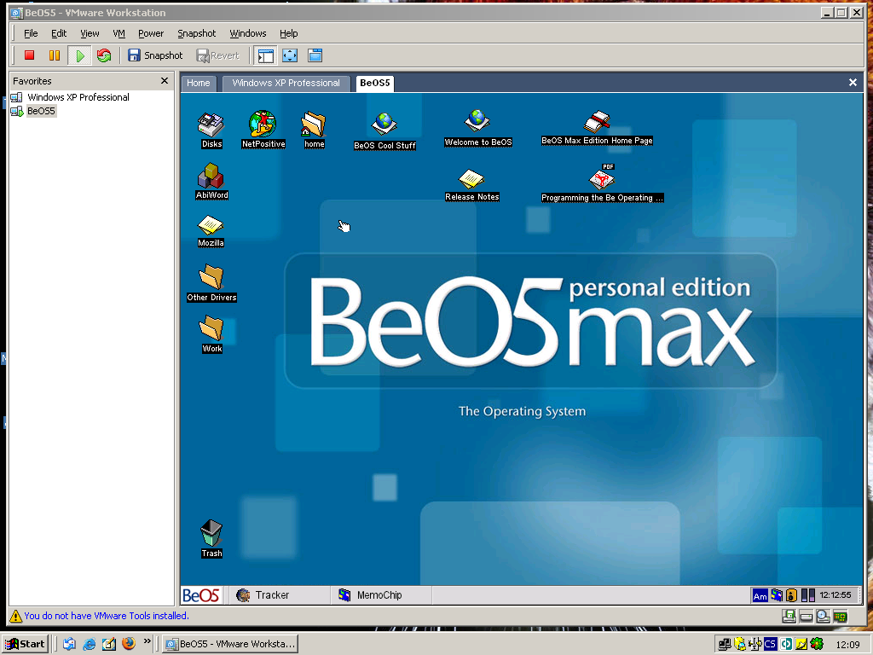Open the Disks desktop icon
Image resolution: width=873 pixels, height=655 pixels.
click(x=211, y=130)
